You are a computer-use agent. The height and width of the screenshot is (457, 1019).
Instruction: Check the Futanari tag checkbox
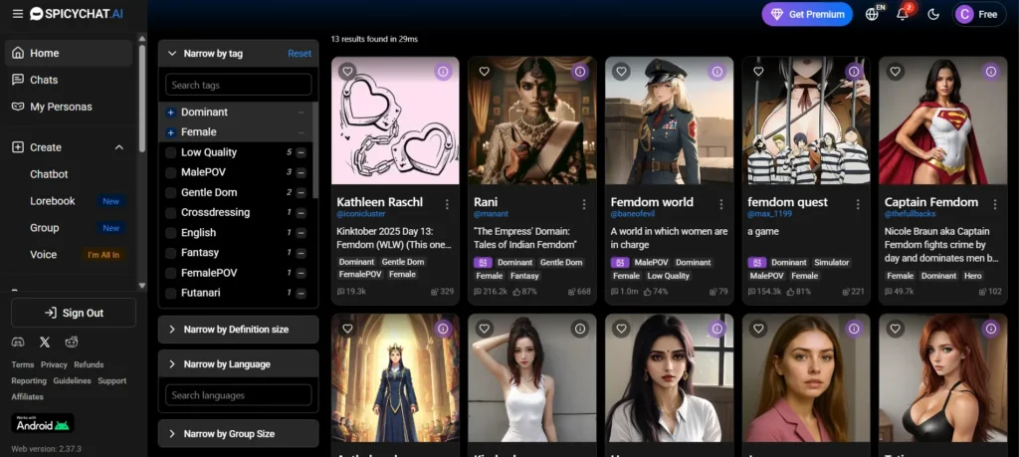tap(171, 293)
